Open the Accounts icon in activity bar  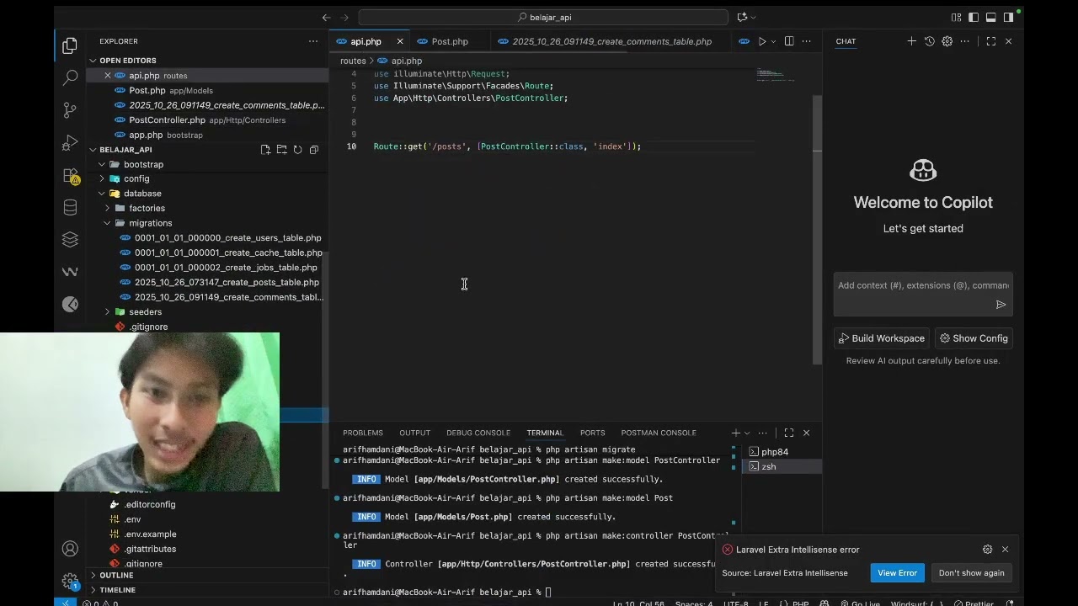click(70, 549)
